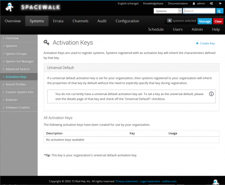The image size is (225, 185).
Task: Click the footer astronaut icon
Action: click(216, 181)
